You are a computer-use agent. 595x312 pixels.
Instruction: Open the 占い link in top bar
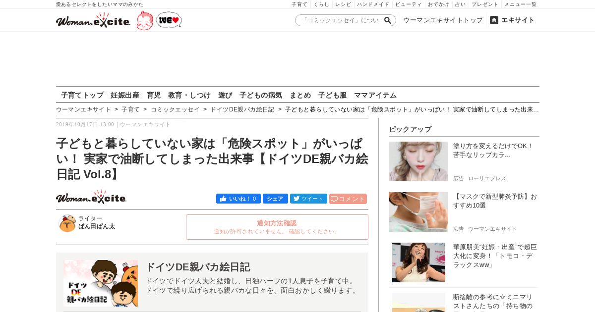click(x=460, y=4)
